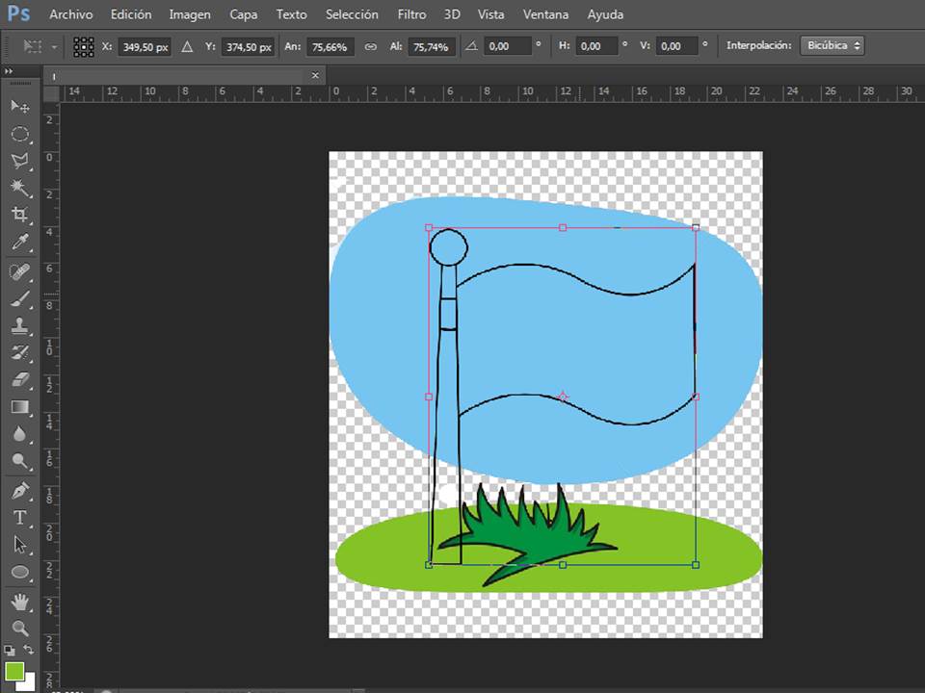Select the Horizontal Type tool

[x=19, y=518]
